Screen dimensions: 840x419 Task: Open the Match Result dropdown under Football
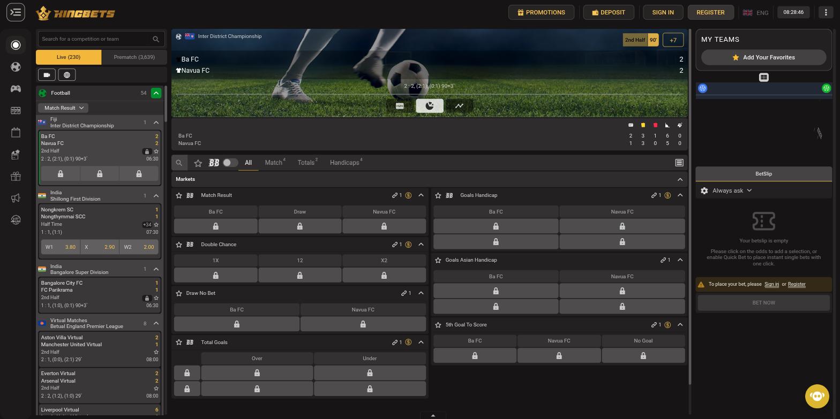63,108
